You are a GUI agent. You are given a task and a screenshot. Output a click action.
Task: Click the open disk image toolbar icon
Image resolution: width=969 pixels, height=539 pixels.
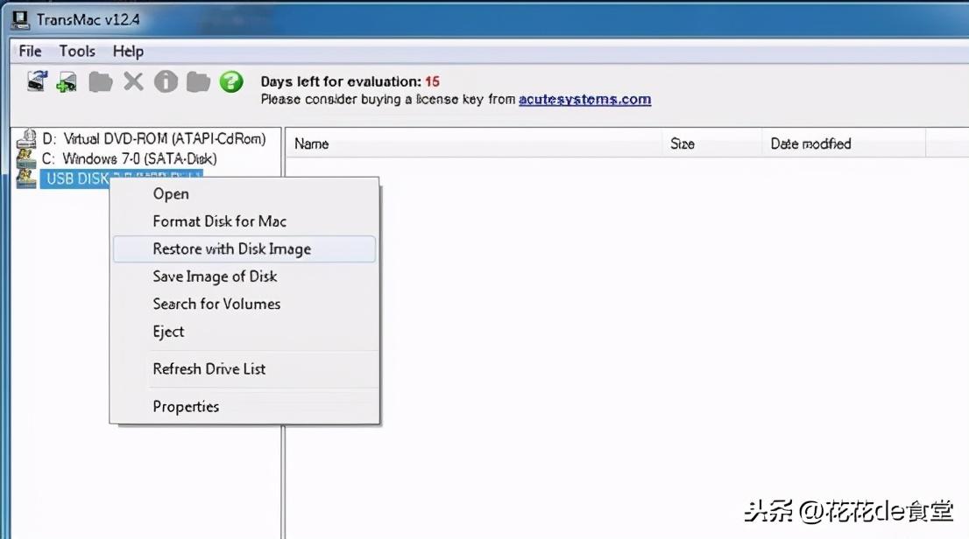[37, 81]
